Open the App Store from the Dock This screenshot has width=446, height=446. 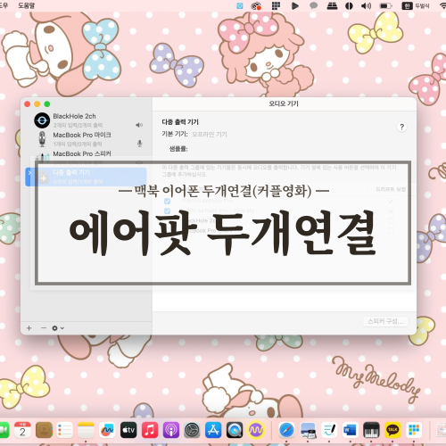[x=213, y=430]
